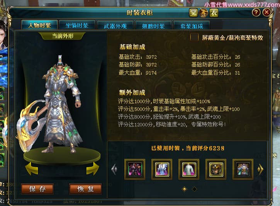The width and height of the screenshot is (280, 206).
Task: Select the multicolor armor costume icon
Action: coord(243,169)
